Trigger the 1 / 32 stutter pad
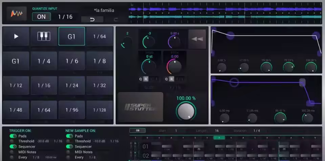Screen dimensions: 325x161 100,85
